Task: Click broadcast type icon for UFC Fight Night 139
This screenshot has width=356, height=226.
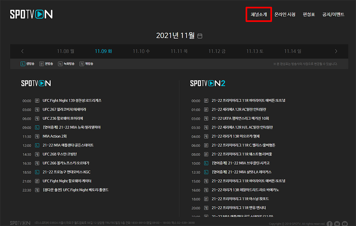Action: (x=37, y=100)
